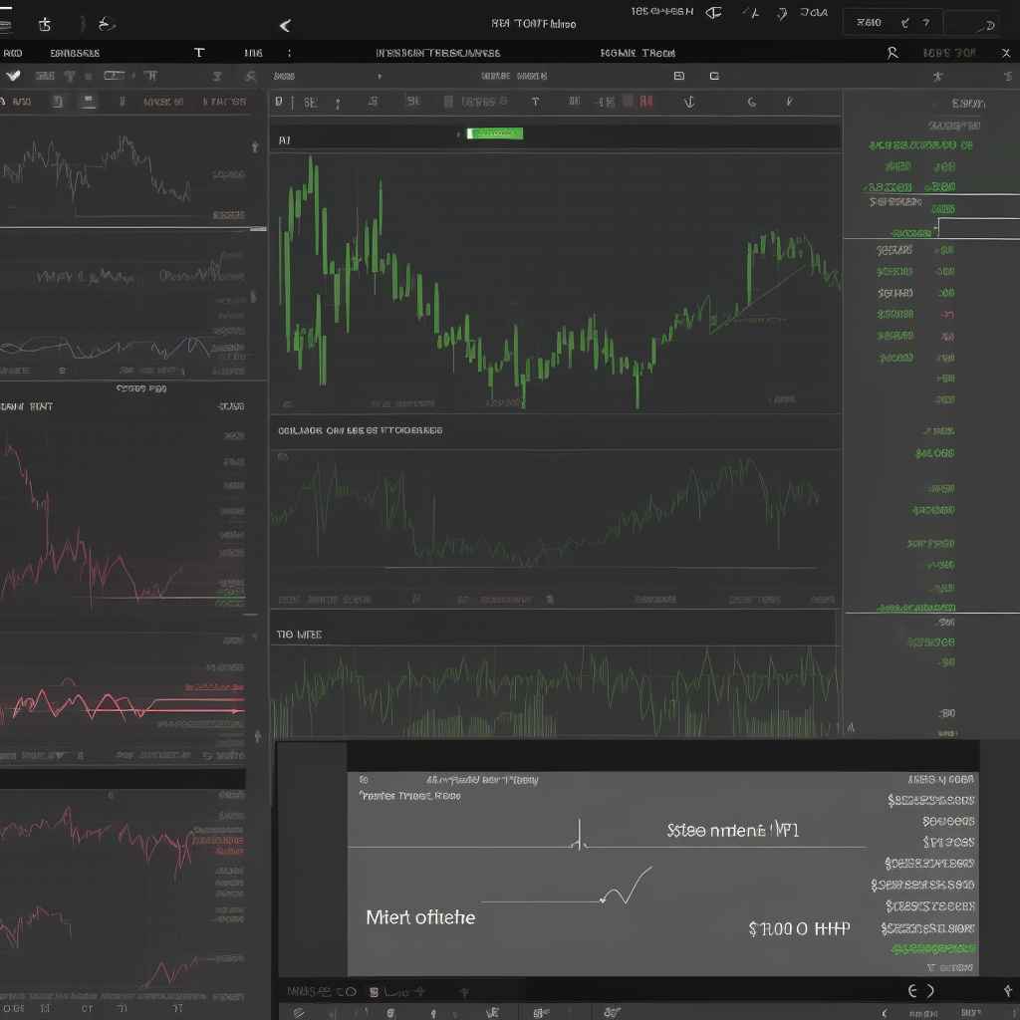Screen dimensions: 1020x1020
Task: Toggle the second small square box in center toolbar
Action: coord(713,76)
